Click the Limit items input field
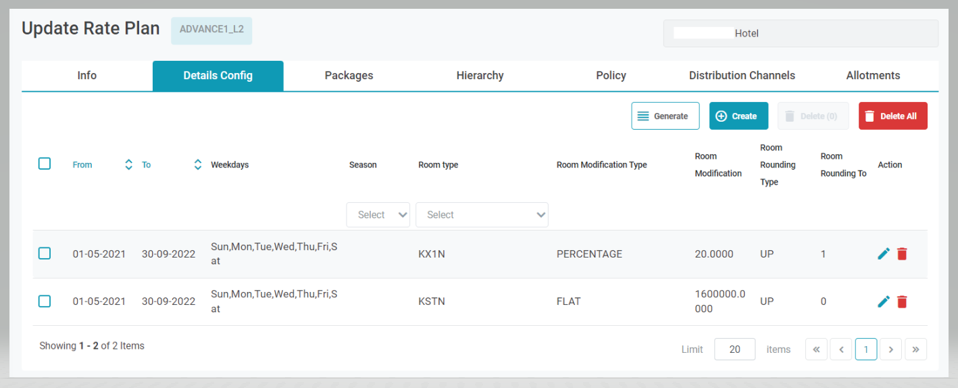958x388 pixels. 734,349
